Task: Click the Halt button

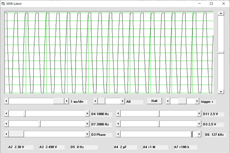Action: pyautogui.click(x=154, y=101)
